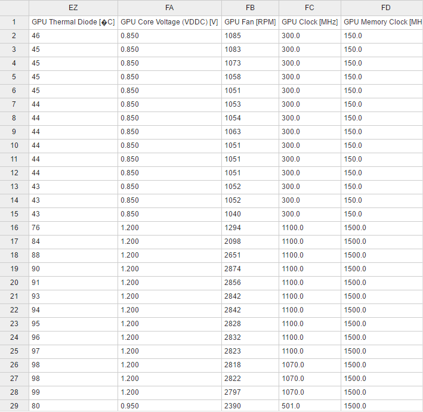Viewport: 423px width, 412px height.
Task: Select core voltage cell 0.950
Action: click(x=169, y=406)
